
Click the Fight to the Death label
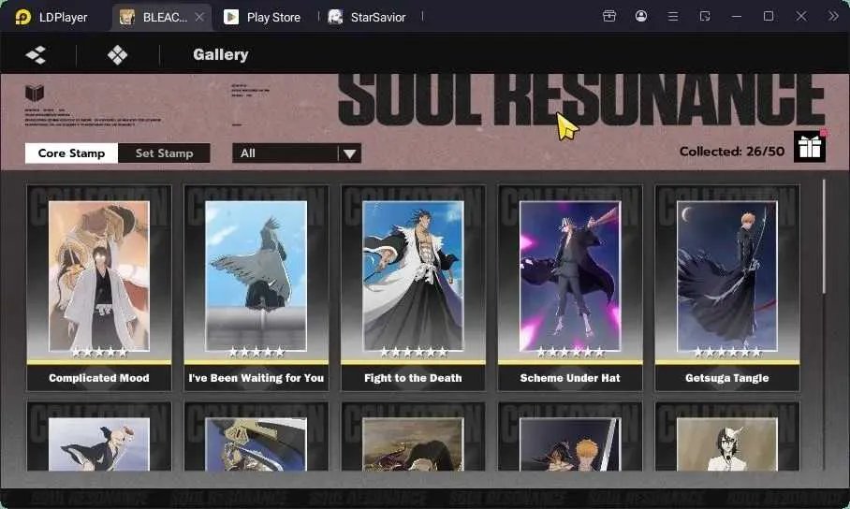(x=413, y=378)
